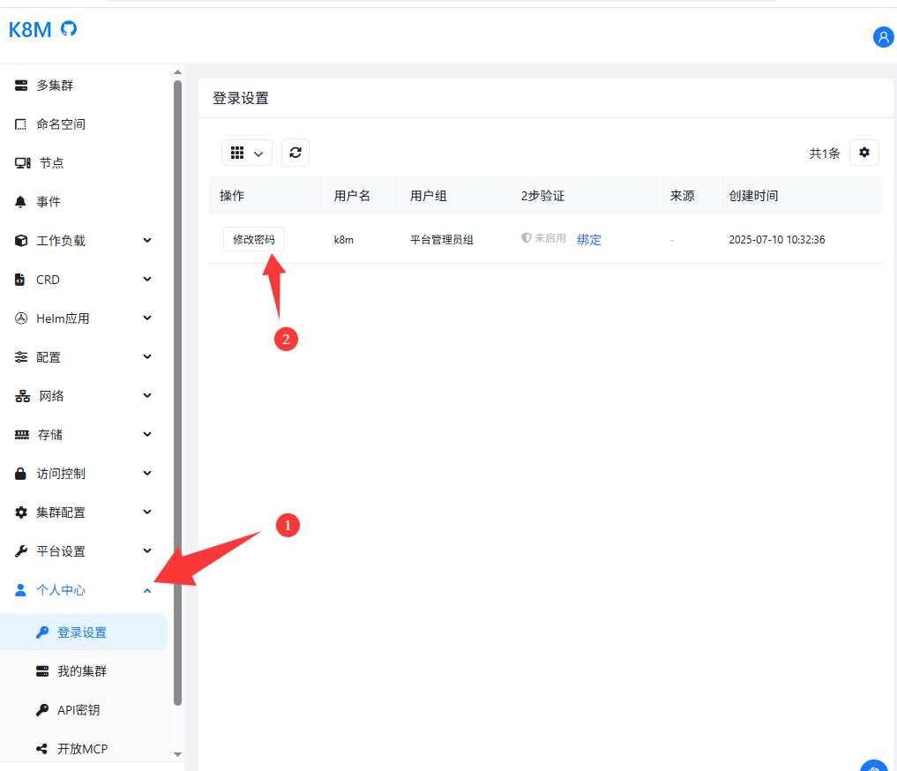This screenshot has width=897, height=771.
Task: Open the column display grid dropdown
Action: (x=247, y=153)
